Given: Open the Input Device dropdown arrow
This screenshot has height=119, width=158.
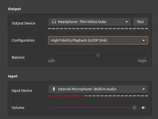Looking at the screenshot, I should tap(144, 89).
